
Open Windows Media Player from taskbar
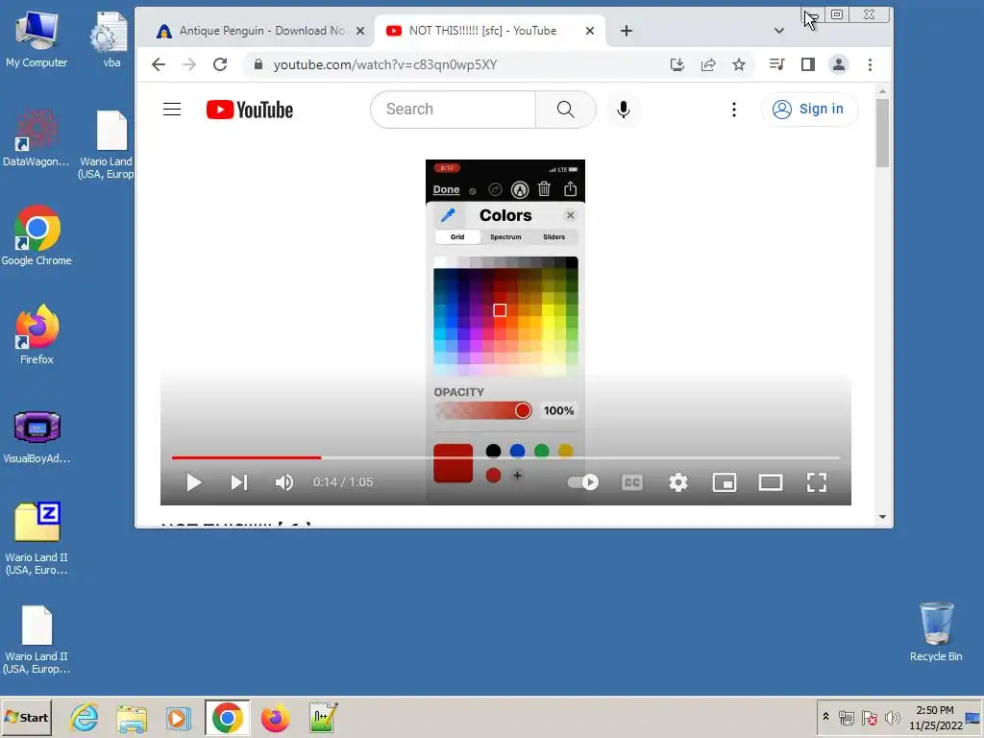(179, 717)
